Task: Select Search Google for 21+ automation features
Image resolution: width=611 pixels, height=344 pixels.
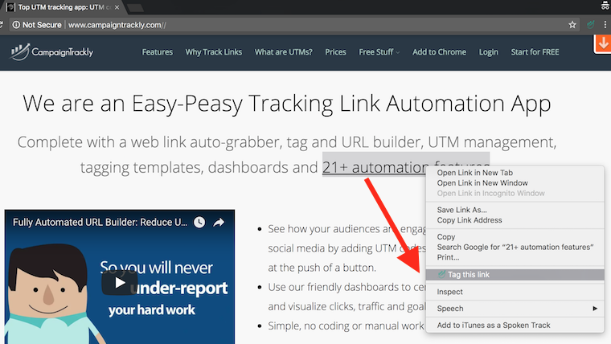Action: click(x=515, y=247)
